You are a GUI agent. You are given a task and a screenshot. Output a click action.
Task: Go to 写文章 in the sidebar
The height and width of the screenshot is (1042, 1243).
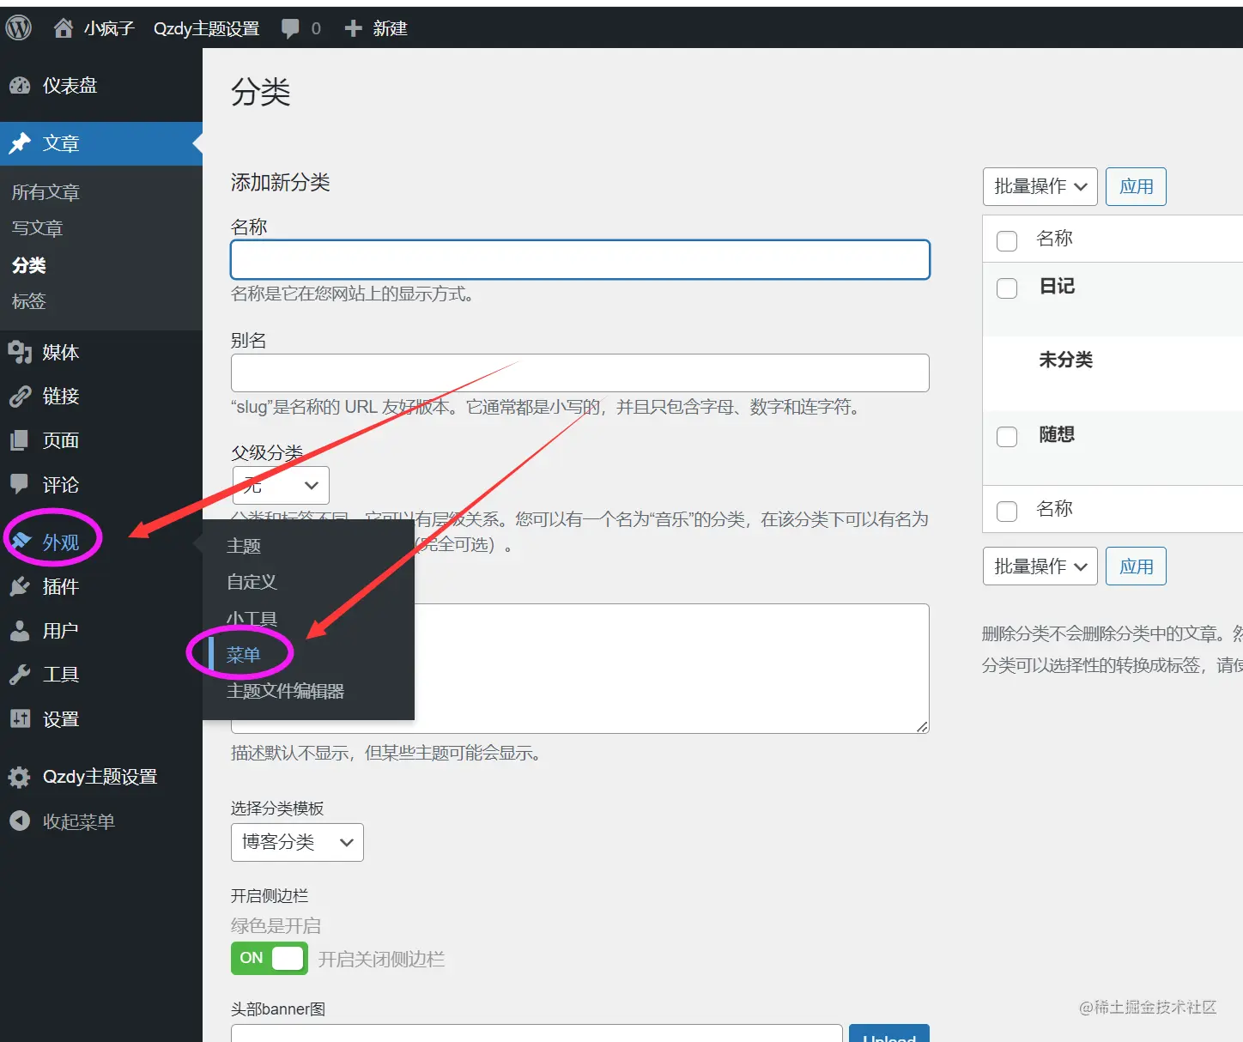[x=37, y=228]
